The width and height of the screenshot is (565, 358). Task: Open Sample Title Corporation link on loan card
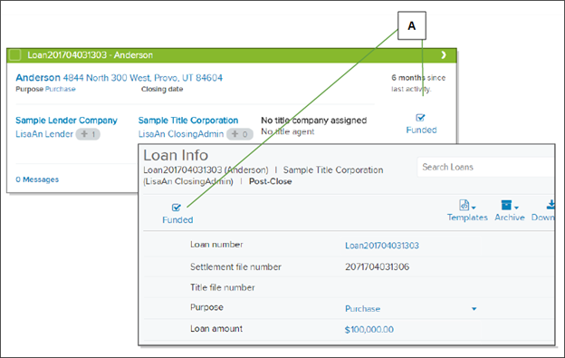point(188,121)
